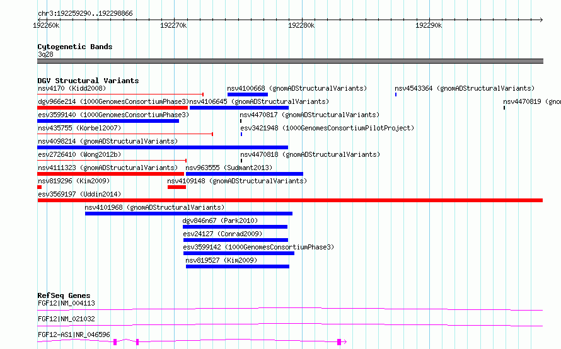
Task: Select the blue bar of nsv4106645
Action: click(239, 108)
